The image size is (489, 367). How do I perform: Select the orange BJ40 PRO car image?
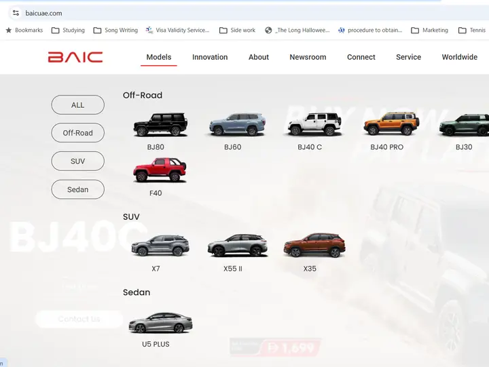tap(391, 123)
